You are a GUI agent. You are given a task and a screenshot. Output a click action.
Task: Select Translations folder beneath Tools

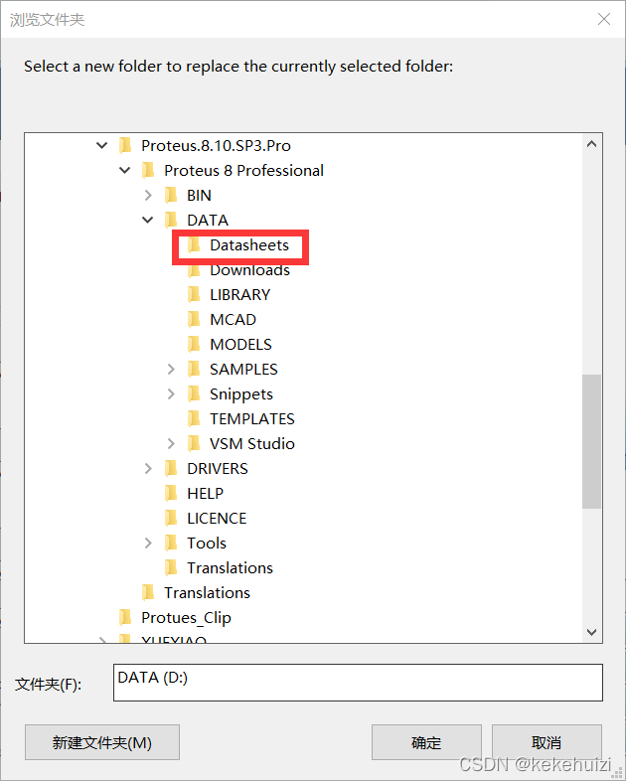pos(231,567)
